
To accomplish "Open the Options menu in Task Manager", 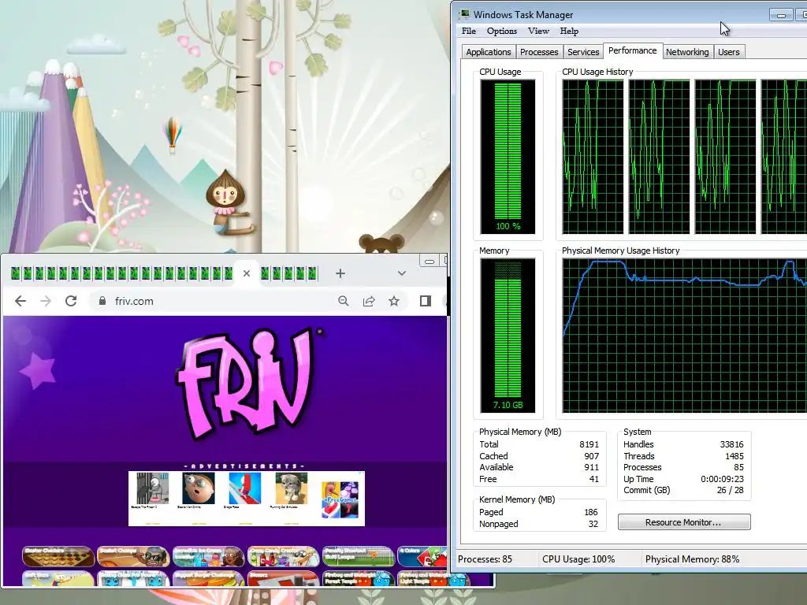I will (x=502, y=31).
